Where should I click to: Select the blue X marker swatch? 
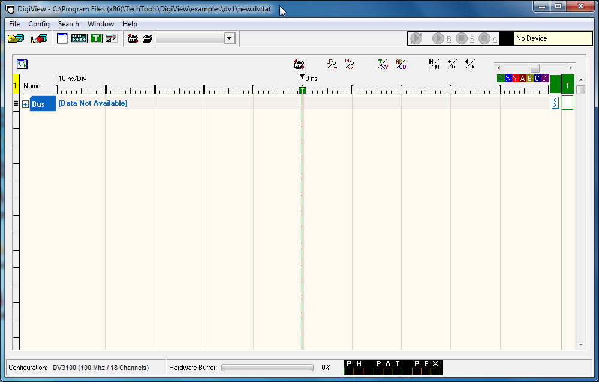tap(508, 79)
